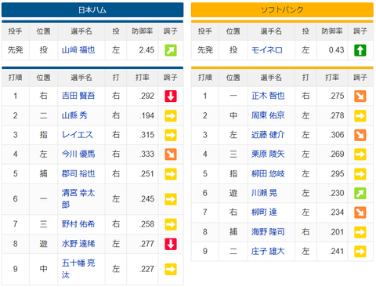Click batting average .306

[337, 135]
